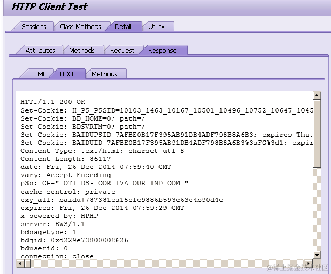The height and width of the screenshot is (274, 331).
Task: Open the Class Methods tab
Action: (x=80, y=26)
